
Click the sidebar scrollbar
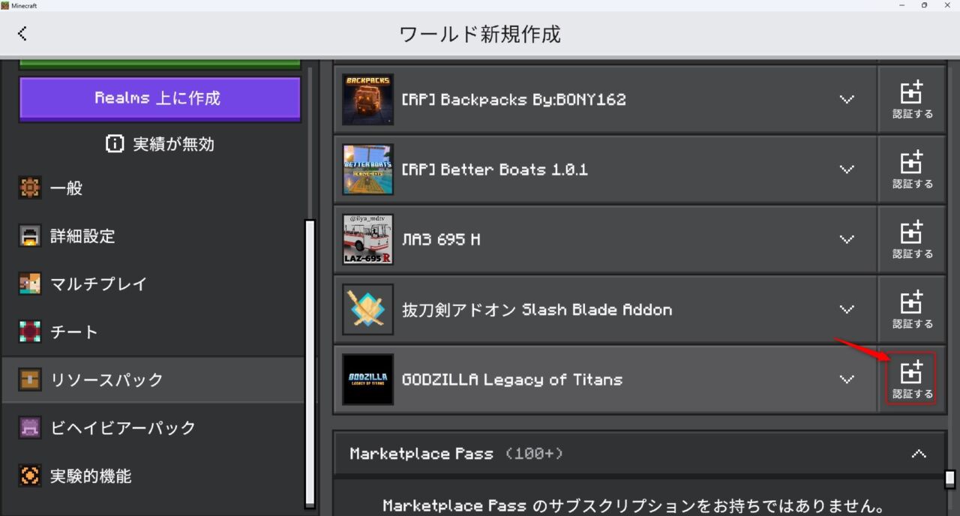[x=310, y=363]
